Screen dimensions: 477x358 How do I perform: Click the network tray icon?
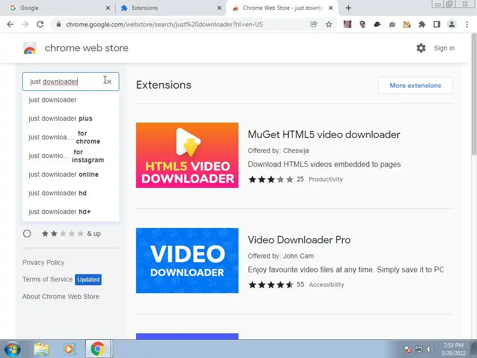point(419,349)
